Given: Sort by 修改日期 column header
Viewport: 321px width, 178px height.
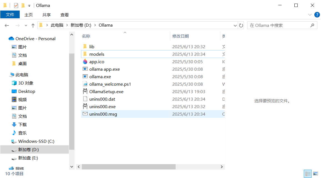Looking at the screenshot, I should pos(181,36).
